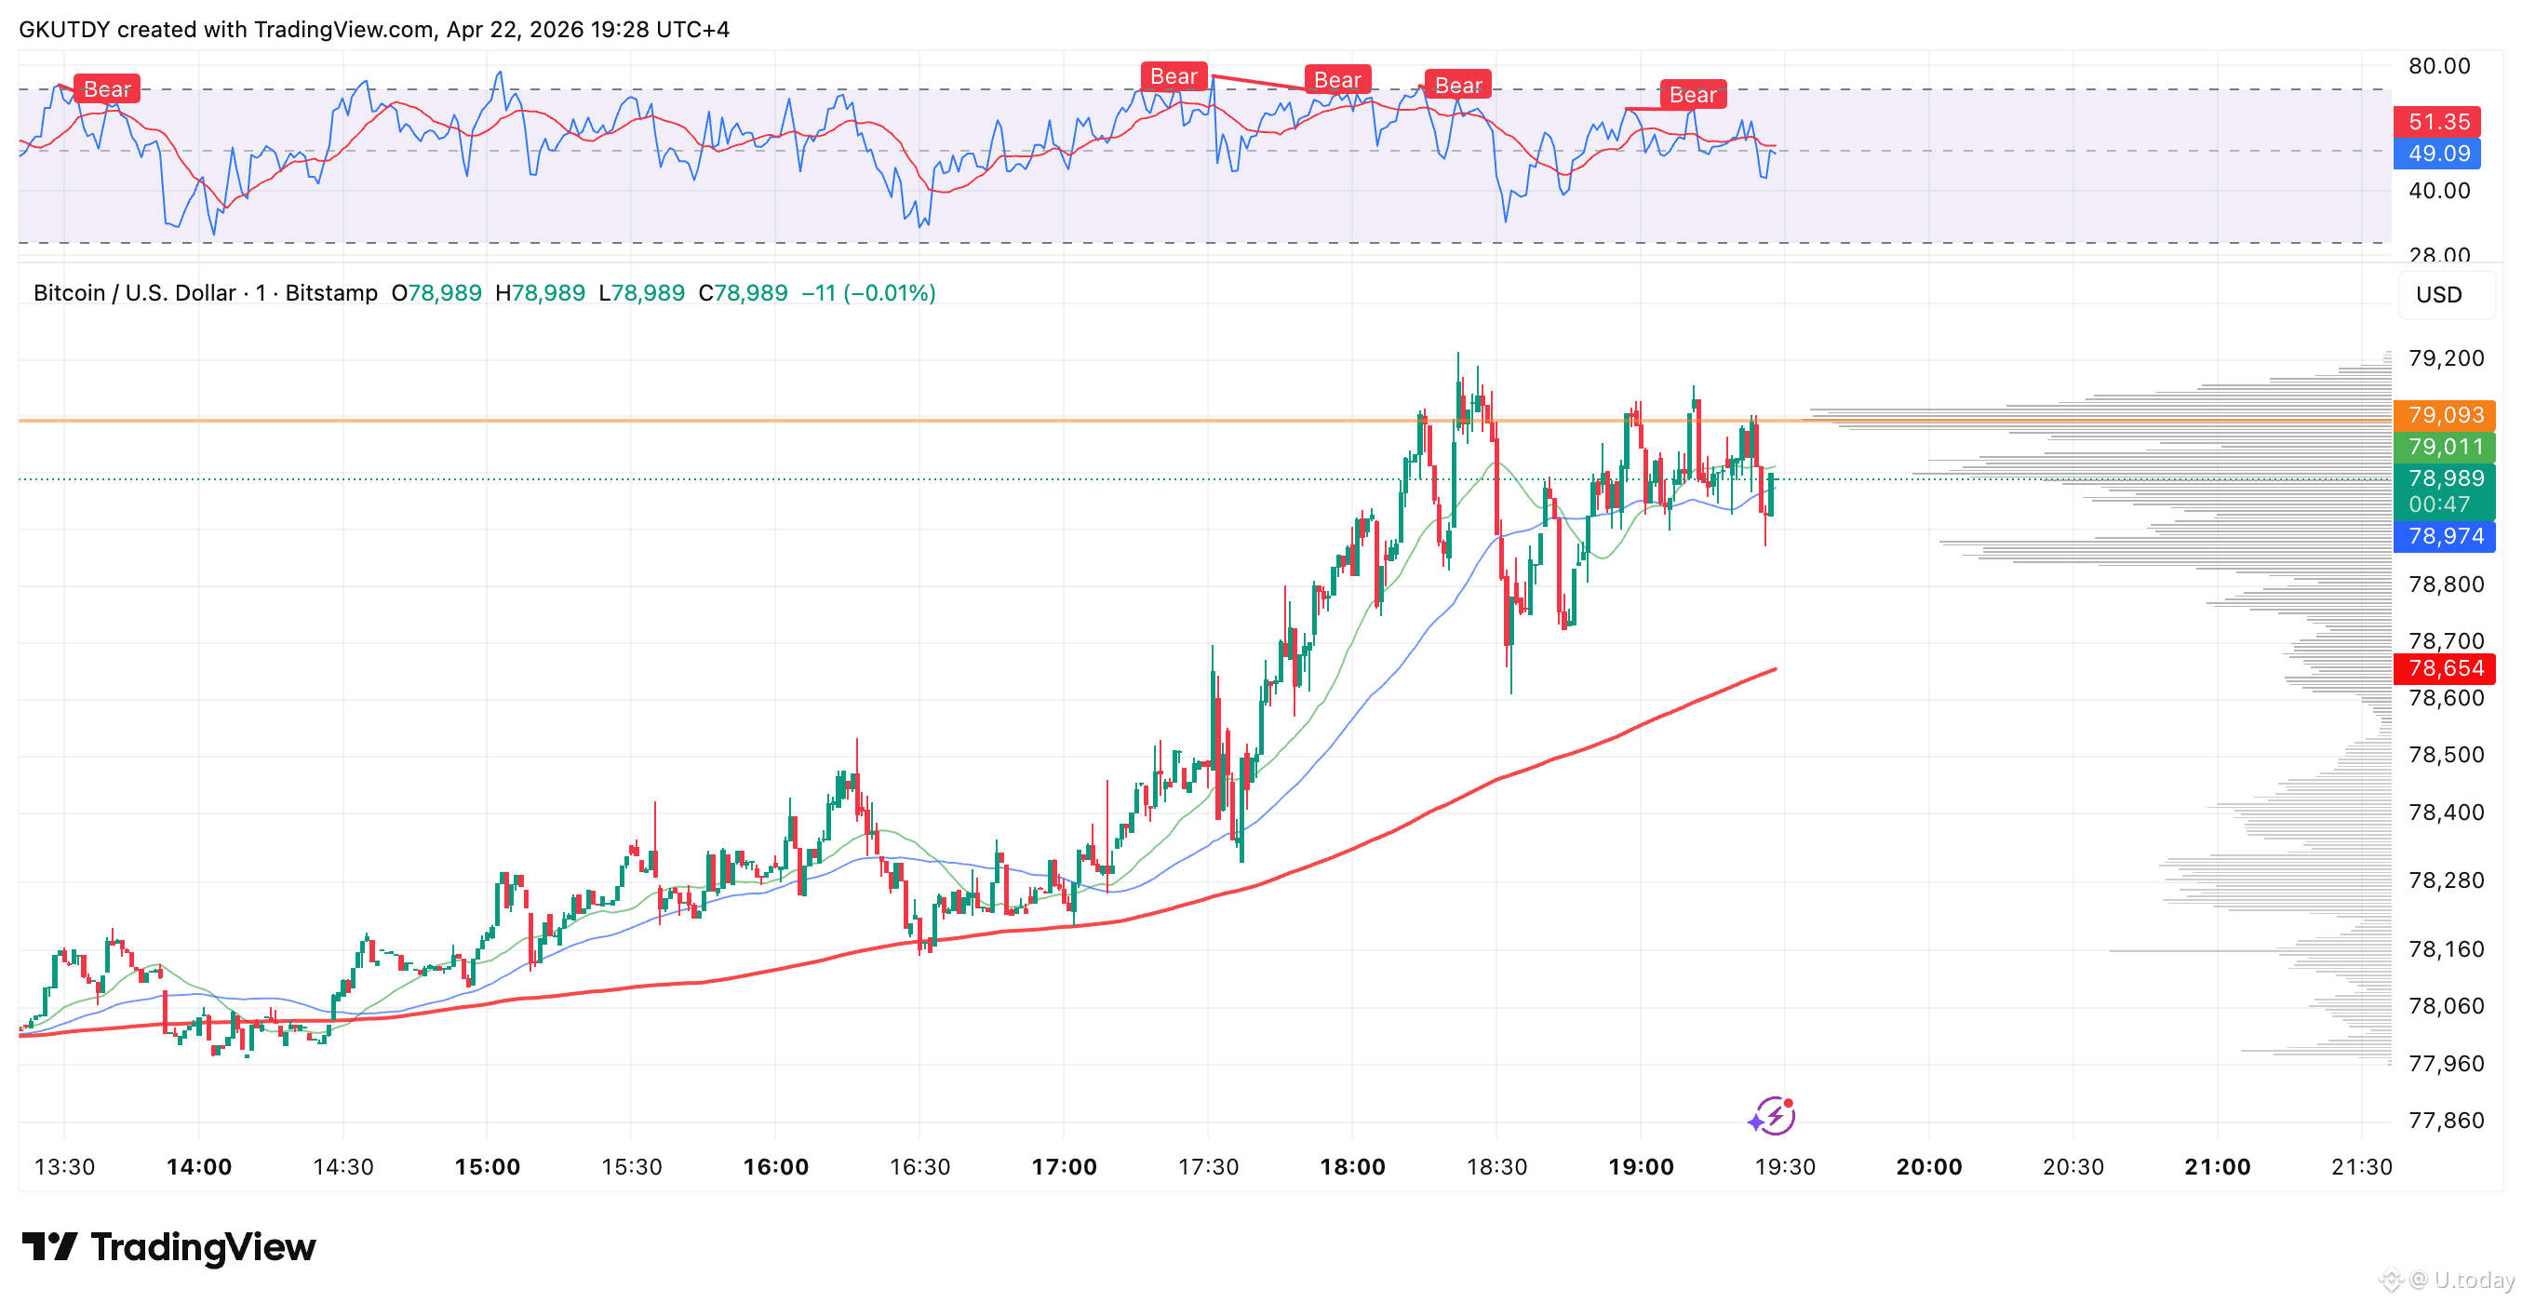Screen dimensions: 2522x1303
Task: Click the blue 78,974 price tag
Action: (2445, 536)
